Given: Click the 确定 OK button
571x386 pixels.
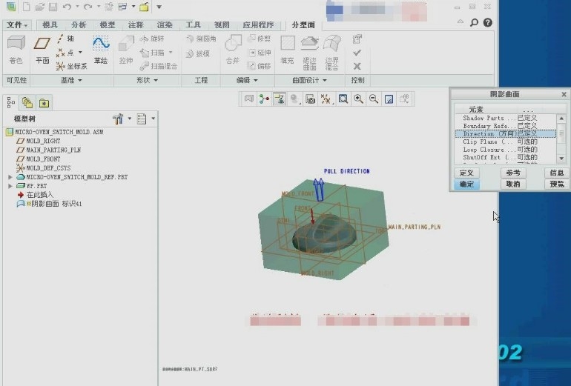Looking at the screenshot, I should pyautogui.click(x=466, y=184).
